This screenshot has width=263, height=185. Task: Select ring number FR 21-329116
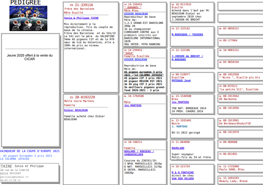point(81,5)
